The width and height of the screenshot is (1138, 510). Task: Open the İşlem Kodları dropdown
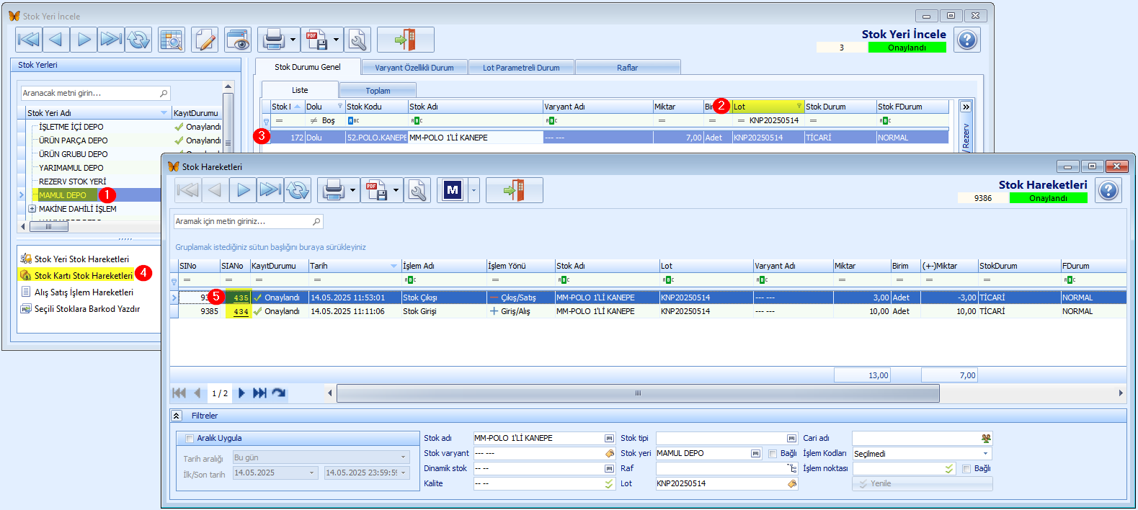(x=985, y=454)
